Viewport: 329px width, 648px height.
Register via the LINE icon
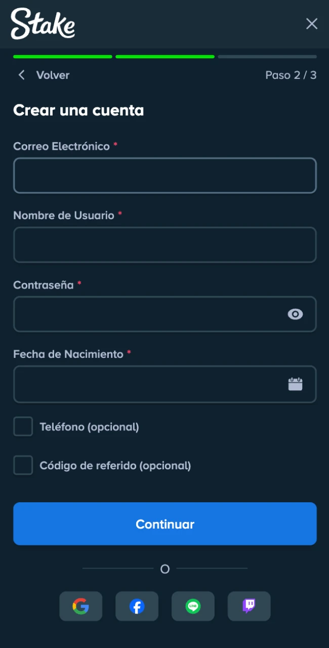[x=193, y=606]
